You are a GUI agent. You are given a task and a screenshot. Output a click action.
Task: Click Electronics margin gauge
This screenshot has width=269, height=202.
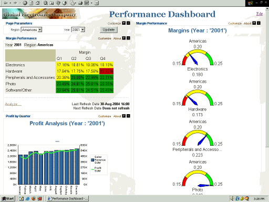[198, 57]
